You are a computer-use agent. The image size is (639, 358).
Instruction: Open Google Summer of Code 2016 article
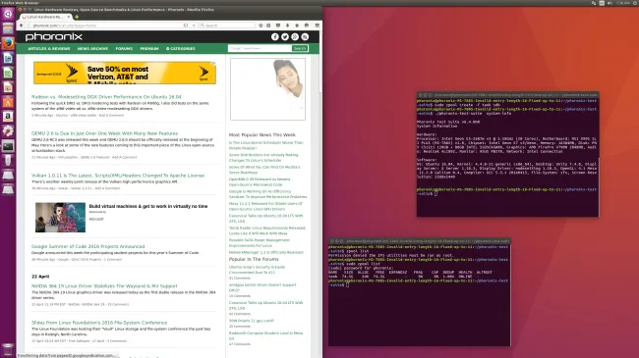point(88,246)
